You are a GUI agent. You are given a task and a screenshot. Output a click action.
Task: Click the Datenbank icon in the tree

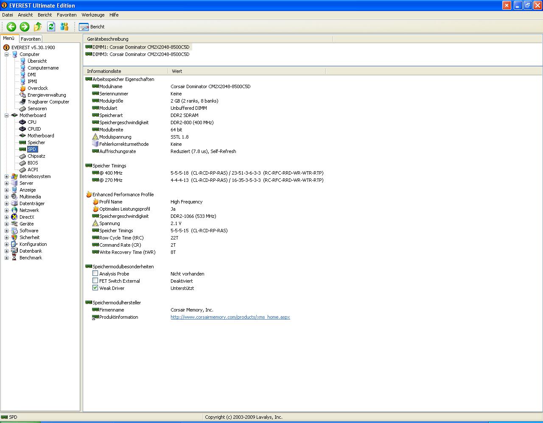point(15,251)
